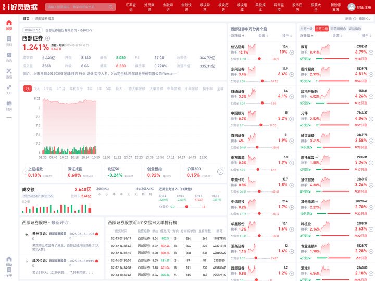Image resolution: width=375 pixels, height=281 pixels.
Task: Switch to 申万一级 tab
Action: (306, 29)
